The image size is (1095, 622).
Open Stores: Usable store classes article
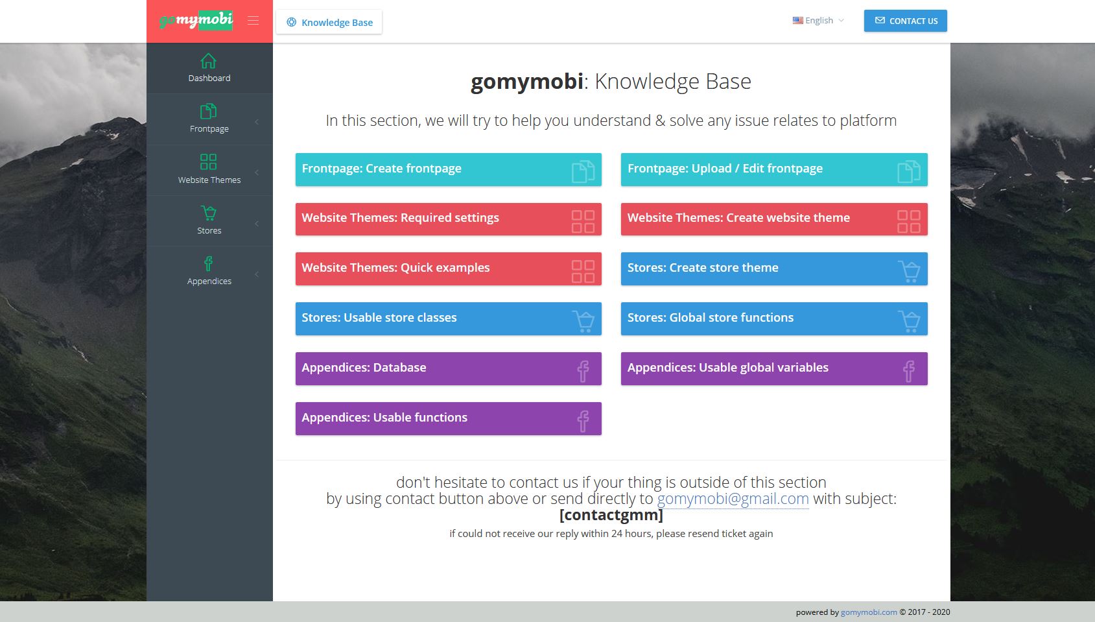449,319
